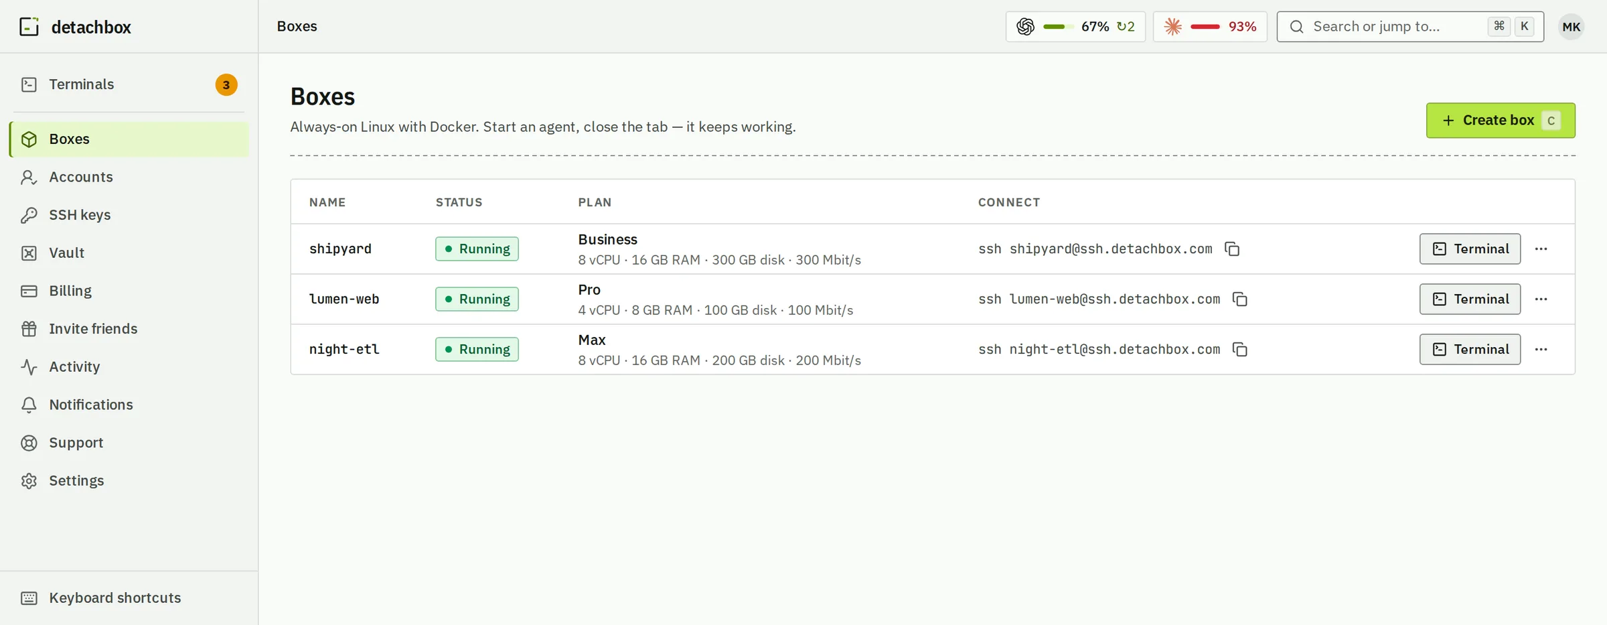The width and height of the screenshot is (1607, 625).
Task: Copy the shipyard SSH command
Action: pyautogui.click(x=1232, y=249)
